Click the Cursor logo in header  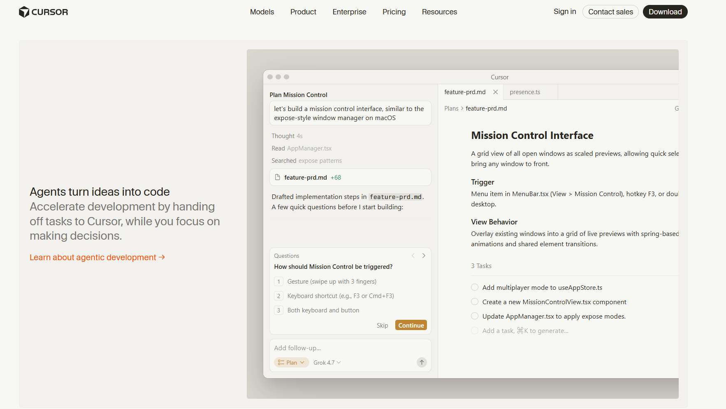(x=44, y=12)
